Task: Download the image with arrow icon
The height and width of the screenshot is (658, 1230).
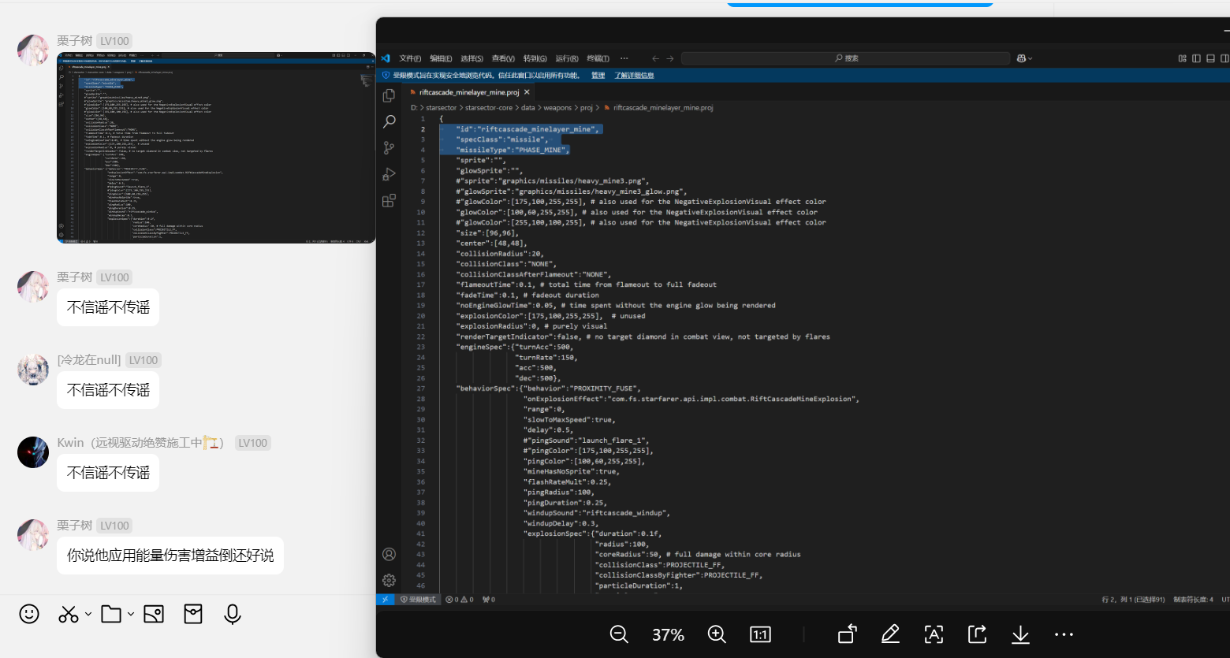Action: tap(1020, 634)
